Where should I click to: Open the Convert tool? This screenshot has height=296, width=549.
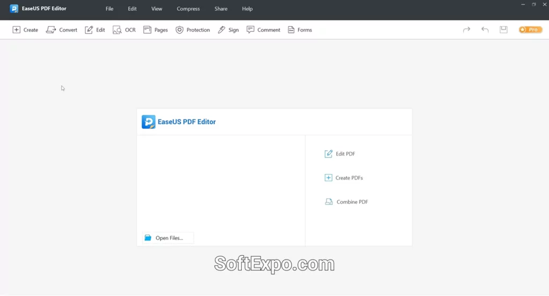pyautogui.click(x=62, y=30)
